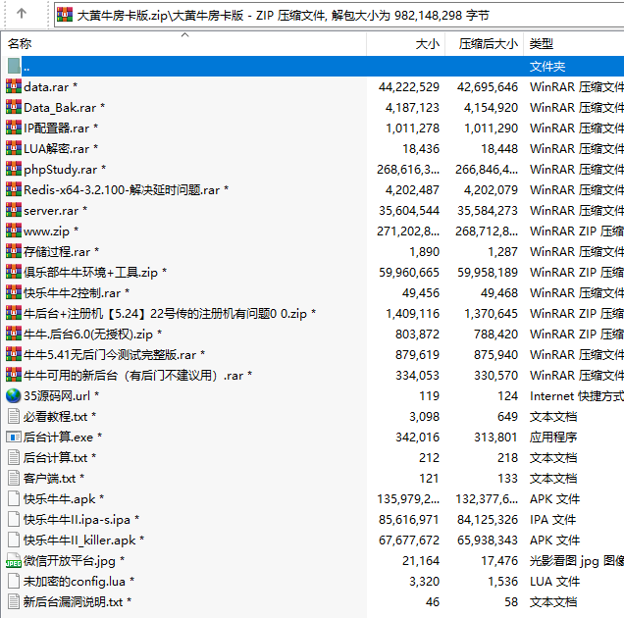This screenshot has height=618, width=624.
Task: Click size value 342,016
Action: pos(417,437)
